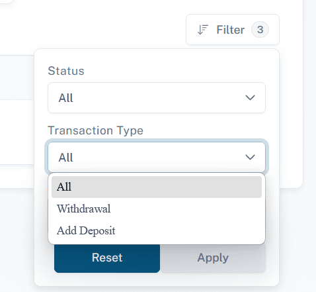Screen dimensions: 316x292
Task: Click the Apply button
Action: click(x=213, y=258)
